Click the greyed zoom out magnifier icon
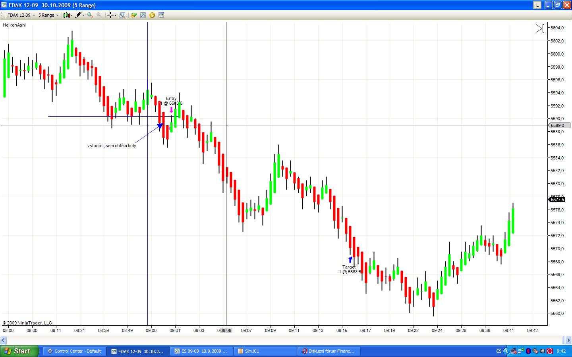This screenshot has width=572, height=357. pos(99,15)
